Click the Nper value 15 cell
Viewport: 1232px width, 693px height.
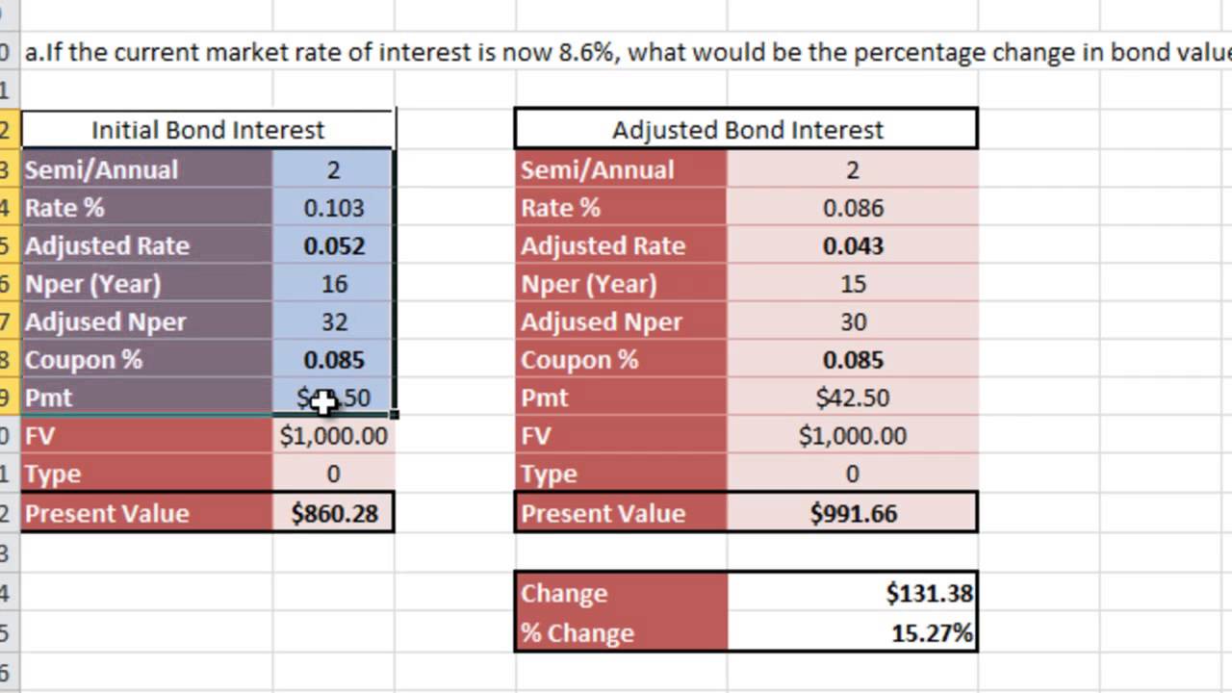(x=853, y=284)
